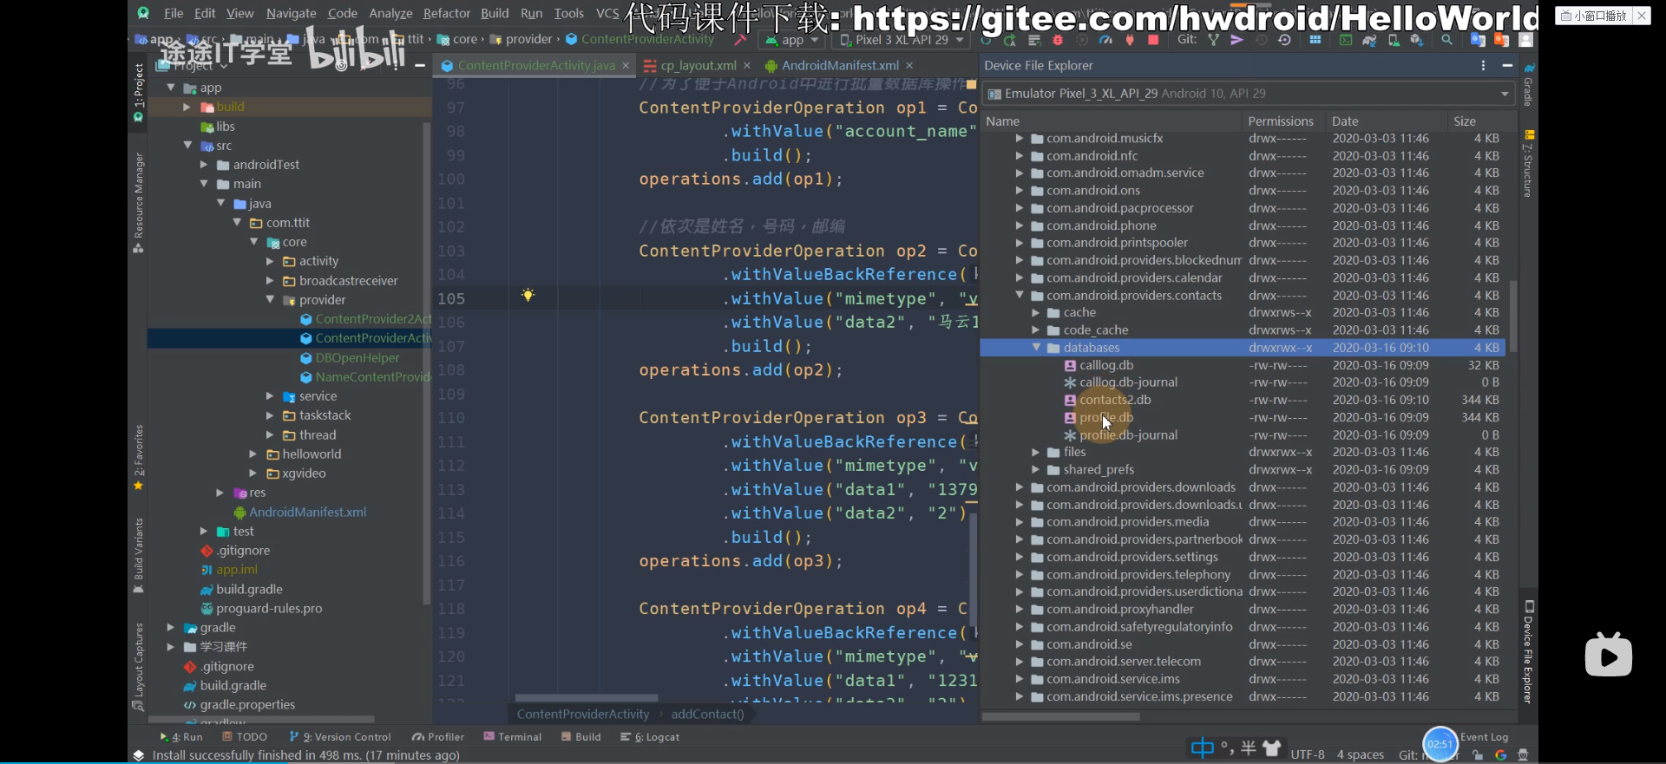1666x764 pixels.
Task: Click the Git update project branch icon
Action: [x=1213, y=40]
